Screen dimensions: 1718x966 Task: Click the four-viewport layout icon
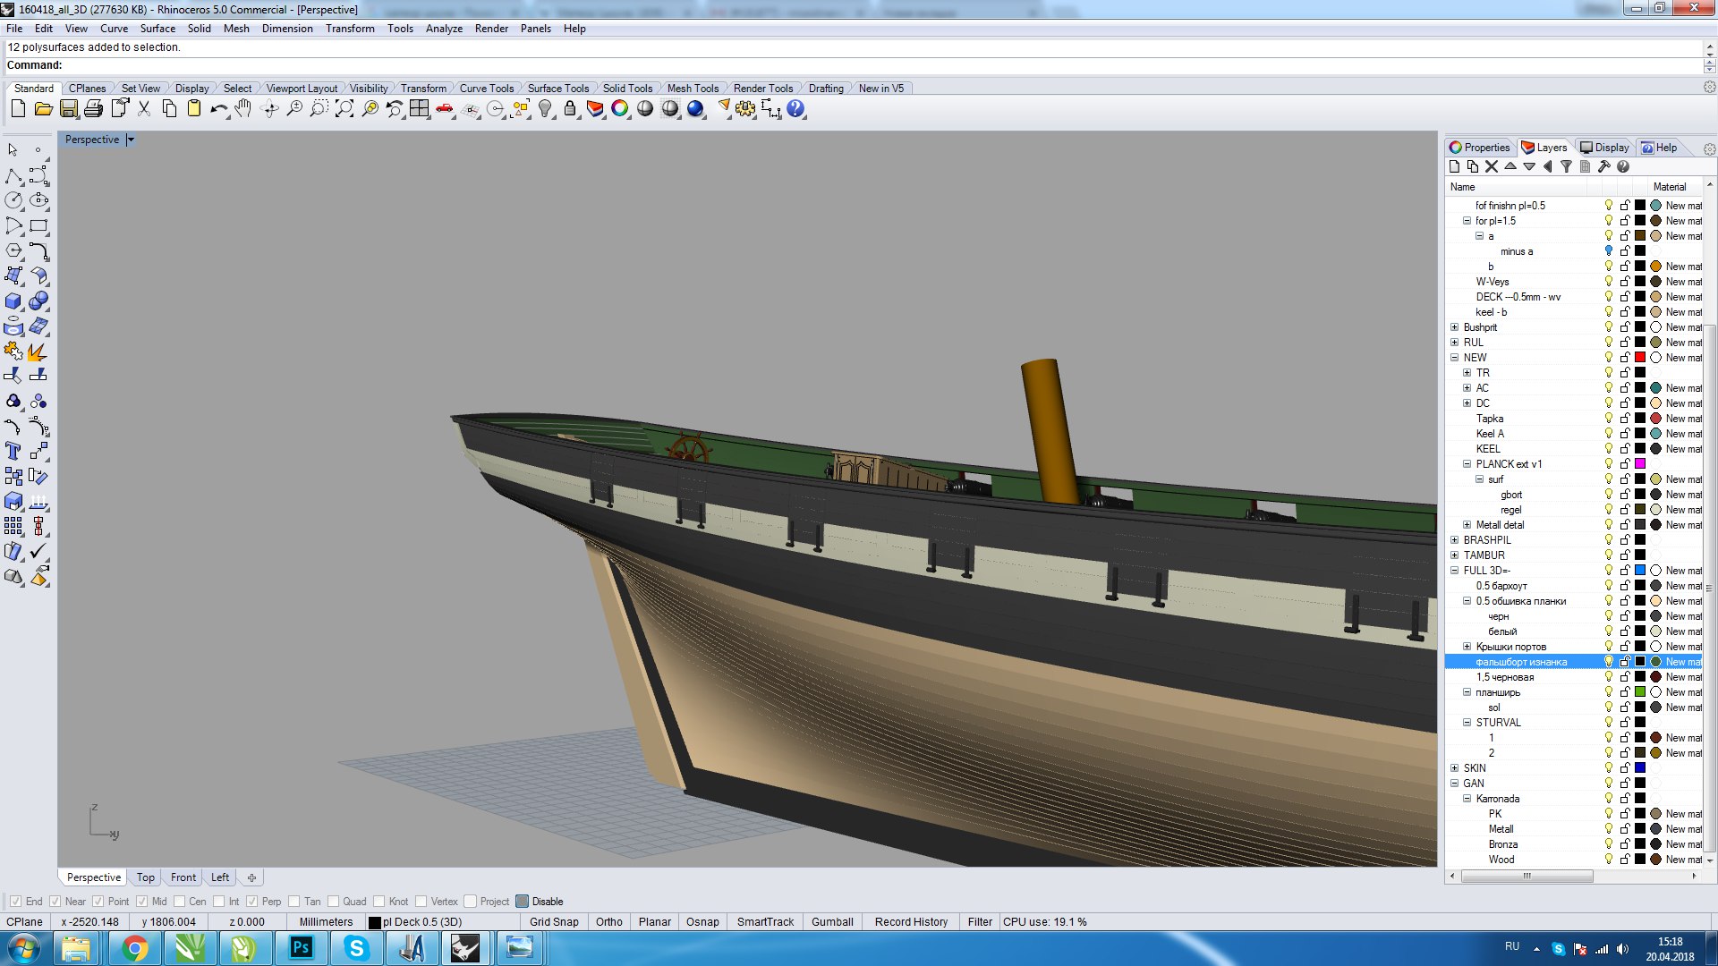[420, 109]
